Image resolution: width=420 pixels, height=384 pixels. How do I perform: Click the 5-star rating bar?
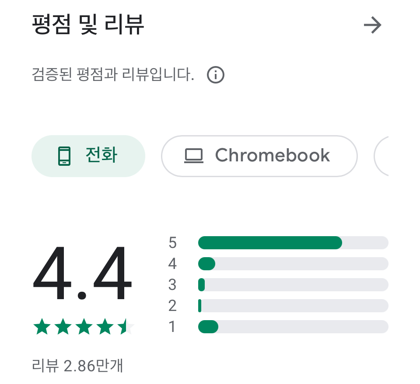pos(293,243)
